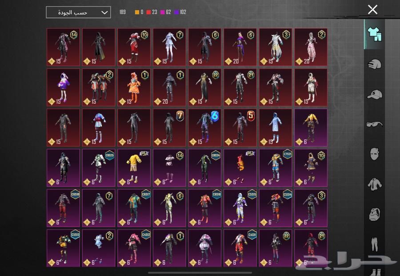Select the twin orange-green outfits with badge 2

point(99,87)
